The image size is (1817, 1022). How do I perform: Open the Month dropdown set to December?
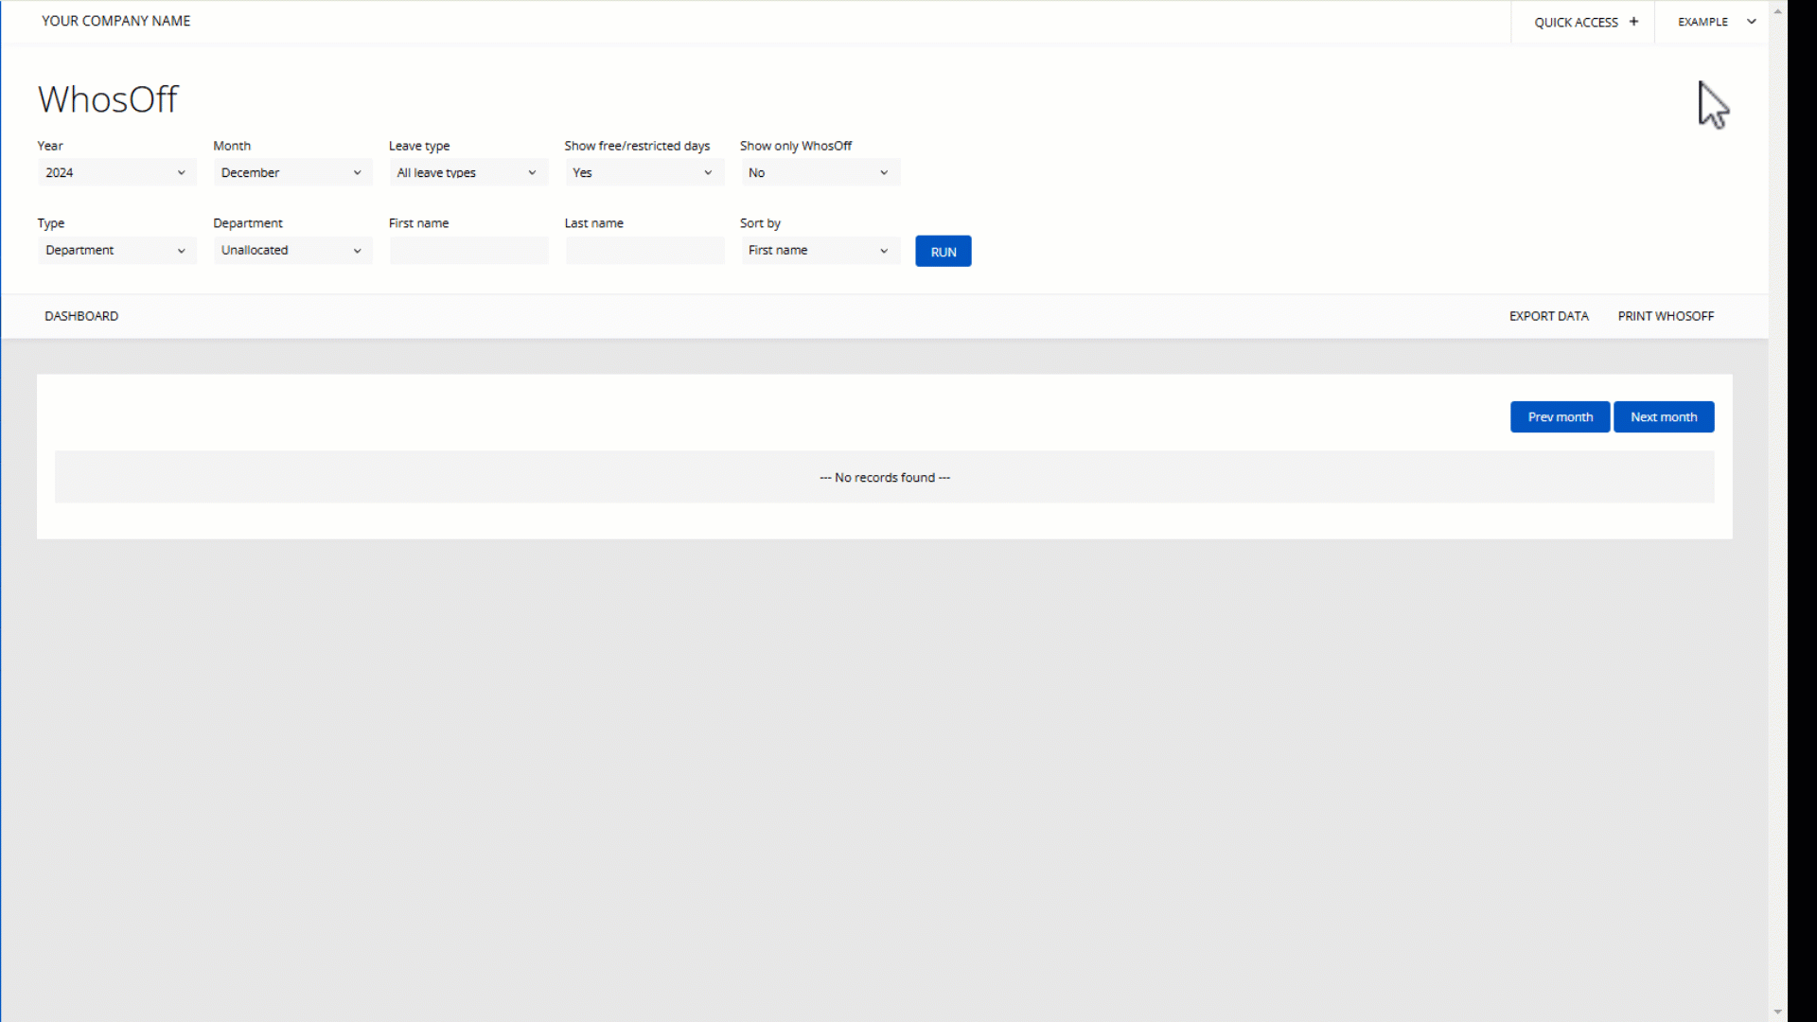click(291, 172)
